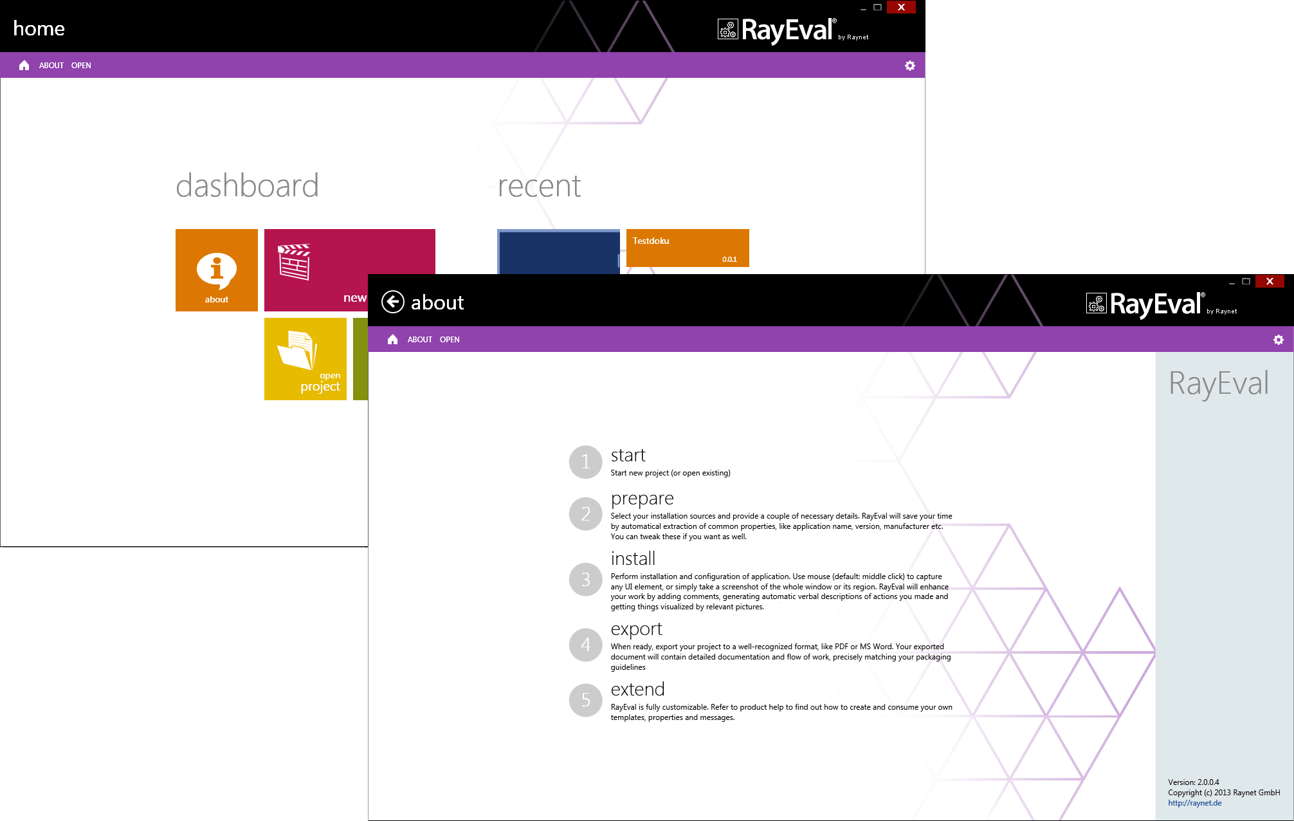This screenshot has width=1294, height=821.
Task: Select ABOUT in the about window's menu bar
Action: click(420, 340)
